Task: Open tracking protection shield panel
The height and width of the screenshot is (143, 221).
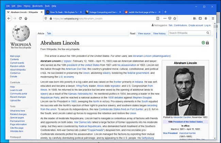Action: (46, 18)
